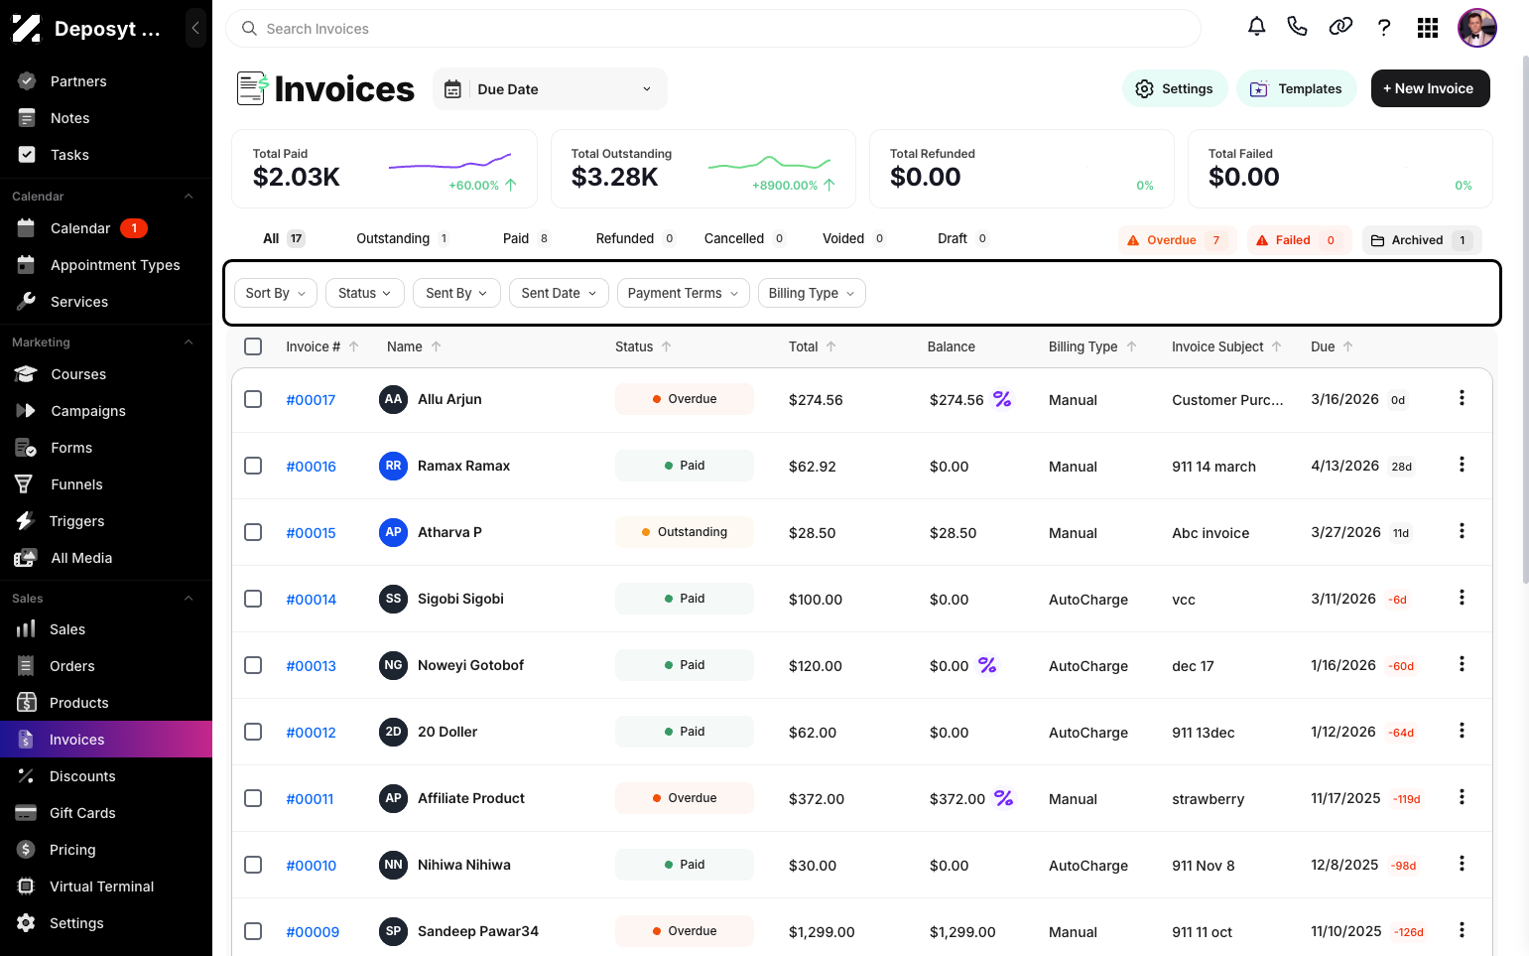
Task: Select all invoices with header checkbox
Action: point(253,346)
